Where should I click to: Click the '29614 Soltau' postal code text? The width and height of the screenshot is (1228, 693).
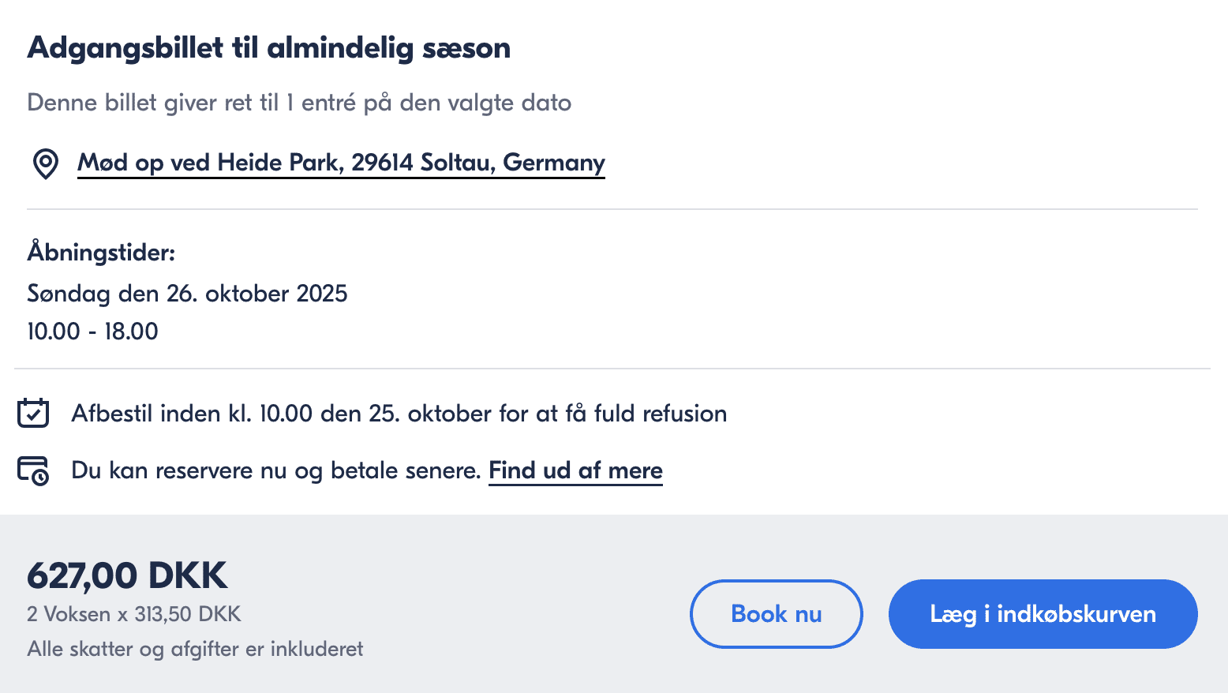pos(422,163)
